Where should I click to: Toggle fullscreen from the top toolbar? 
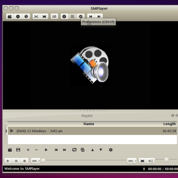(44, 16)
